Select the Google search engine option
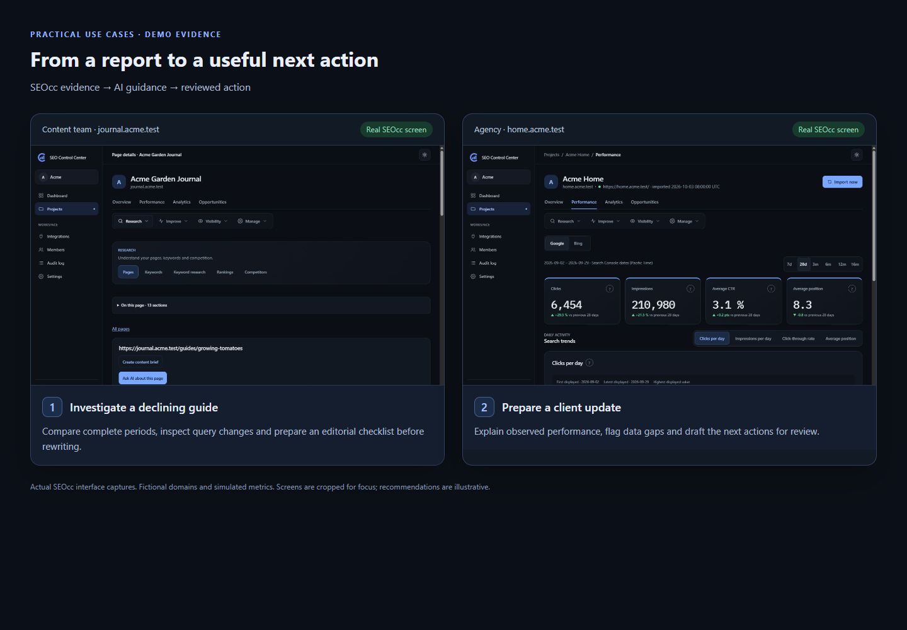 point(557,243)
